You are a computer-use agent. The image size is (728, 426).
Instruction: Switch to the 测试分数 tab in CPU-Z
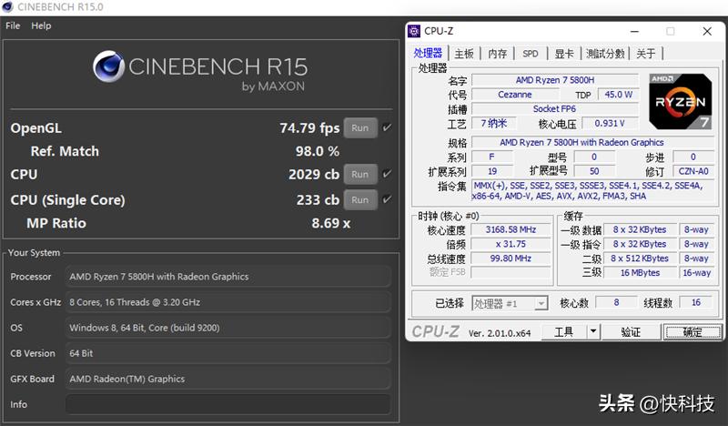(x=605, y=54)
